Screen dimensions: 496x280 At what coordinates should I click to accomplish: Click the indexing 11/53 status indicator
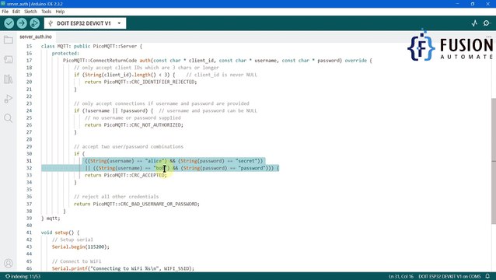point(23,276)
